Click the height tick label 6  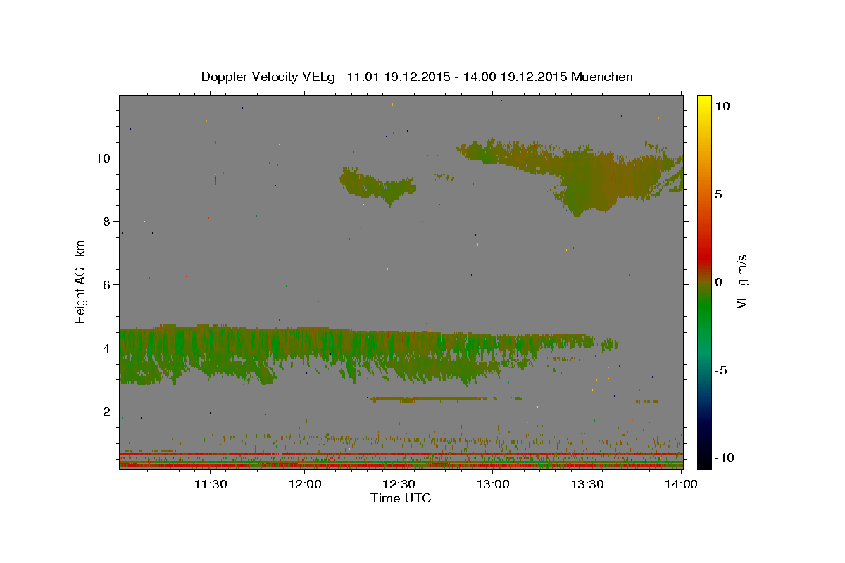pyautogui.click(x=107, y=284)
